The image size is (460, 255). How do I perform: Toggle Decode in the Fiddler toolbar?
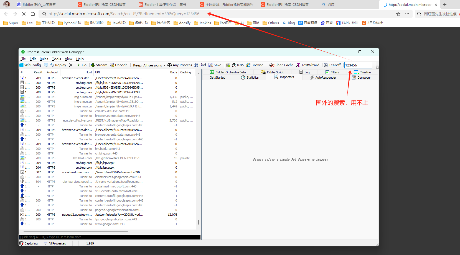[x=119, y=65]
